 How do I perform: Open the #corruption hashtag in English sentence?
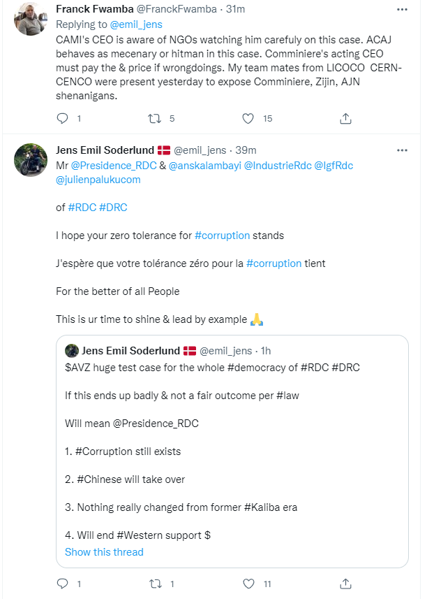tap(222, 236)
